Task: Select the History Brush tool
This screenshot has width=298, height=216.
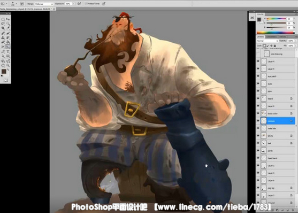Action: click(8, 37)
